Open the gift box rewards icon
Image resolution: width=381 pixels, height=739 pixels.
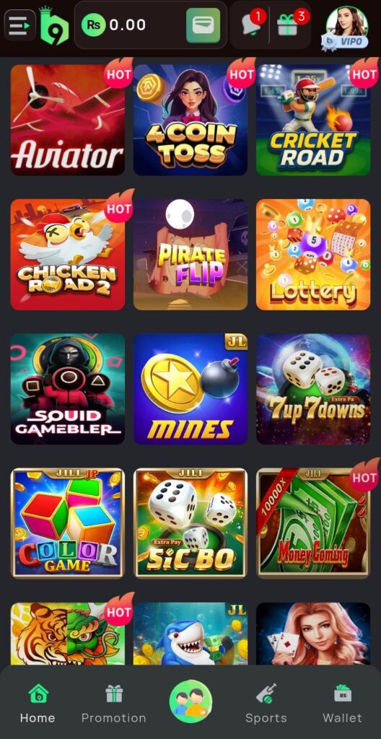tap(289, 24)
